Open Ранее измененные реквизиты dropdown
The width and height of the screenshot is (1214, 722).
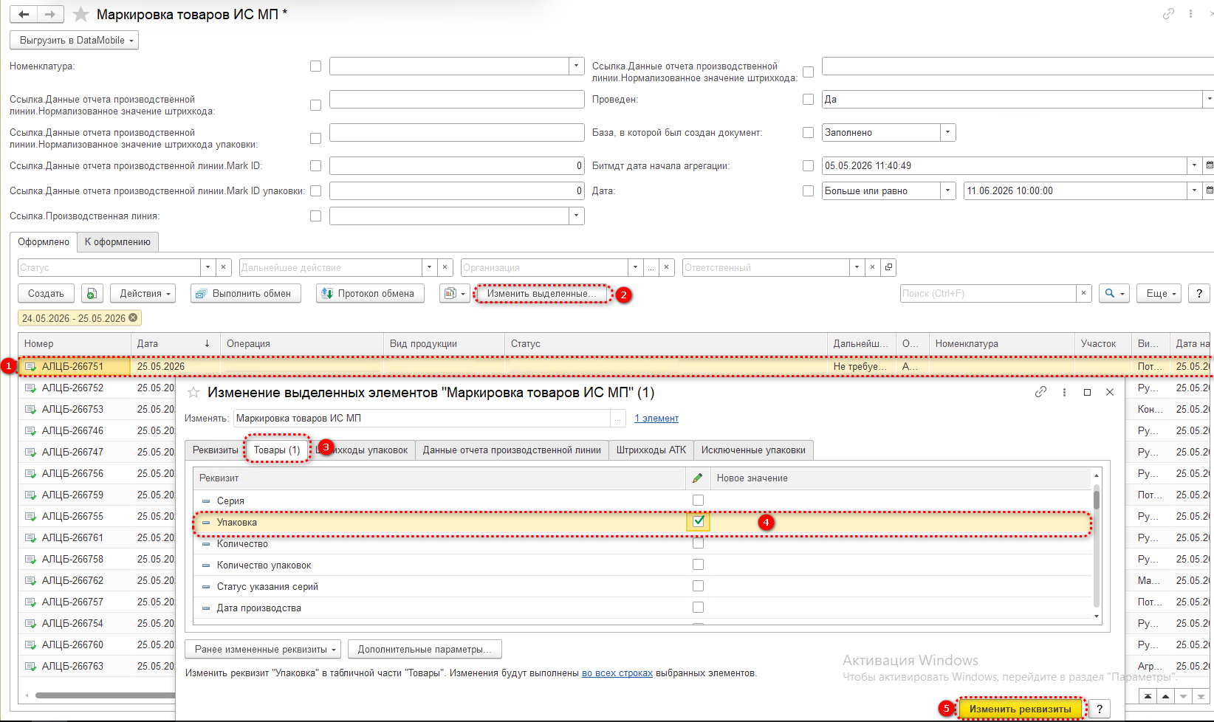[262, 650]
